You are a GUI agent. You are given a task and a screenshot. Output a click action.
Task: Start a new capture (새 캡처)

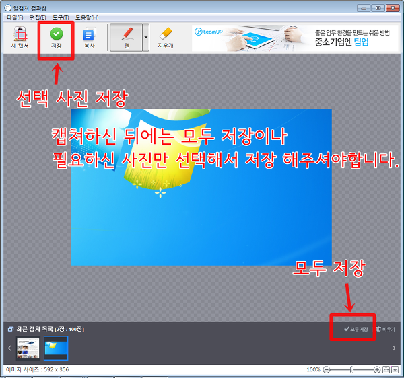(20, 38)
